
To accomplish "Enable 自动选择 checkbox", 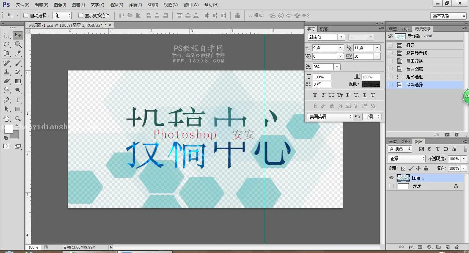I will (26, 15).
